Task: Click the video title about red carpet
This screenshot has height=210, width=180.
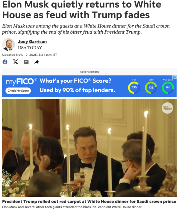Action: point(89,202)
